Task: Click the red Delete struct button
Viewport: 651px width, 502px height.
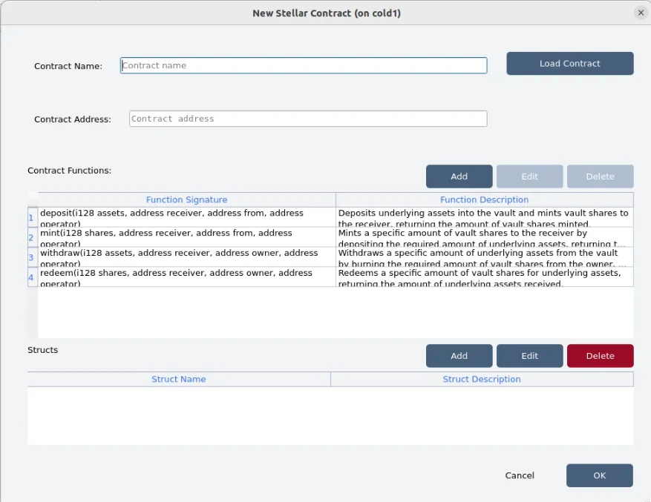Action: pyautogui.click(x=601, y=355)
